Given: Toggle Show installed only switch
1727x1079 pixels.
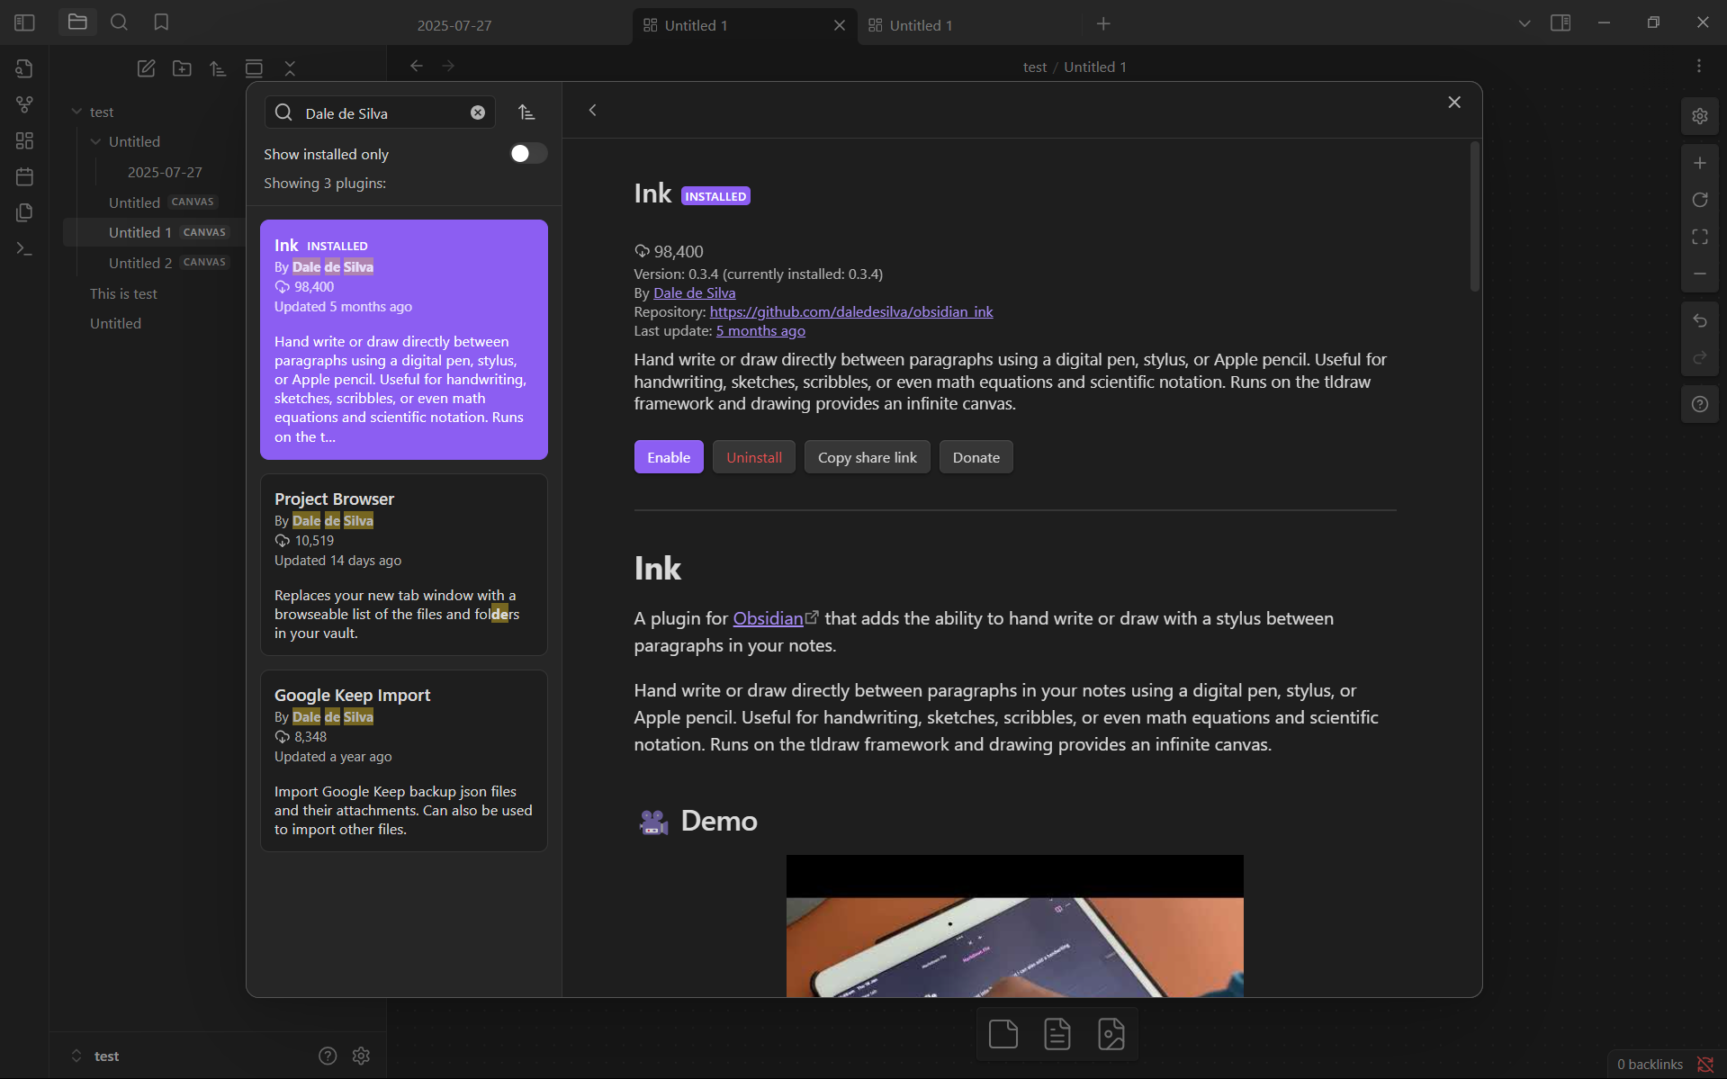Looking at the screenshot, I should (528, 154).
